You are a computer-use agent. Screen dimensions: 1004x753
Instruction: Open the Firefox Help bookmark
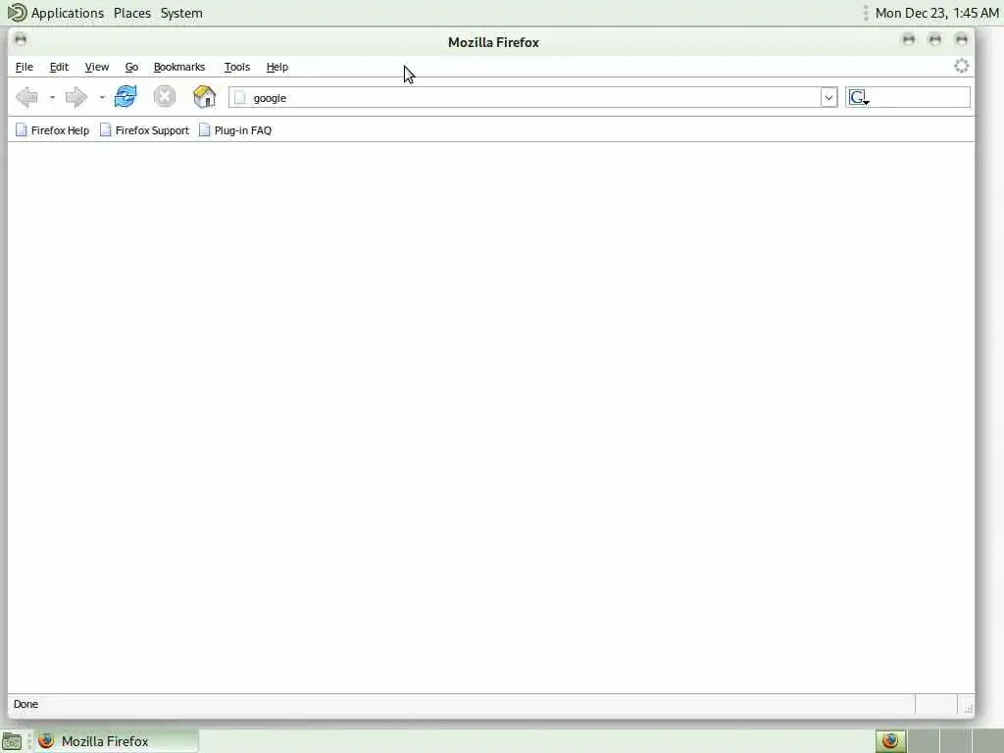pyautogui.click(x=52, y=130)
